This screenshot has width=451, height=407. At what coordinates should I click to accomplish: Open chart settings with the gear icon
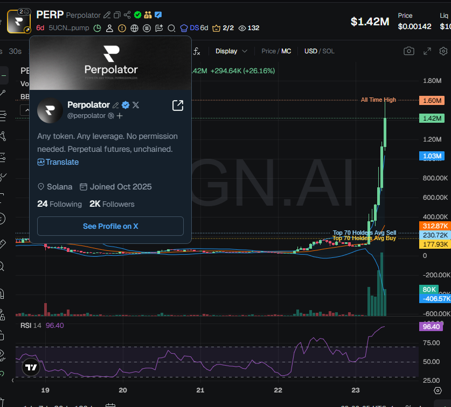click(445, 51)
